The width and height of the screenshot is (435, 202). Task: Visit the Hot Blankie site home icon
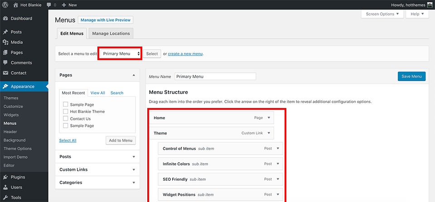click(16, 5)
